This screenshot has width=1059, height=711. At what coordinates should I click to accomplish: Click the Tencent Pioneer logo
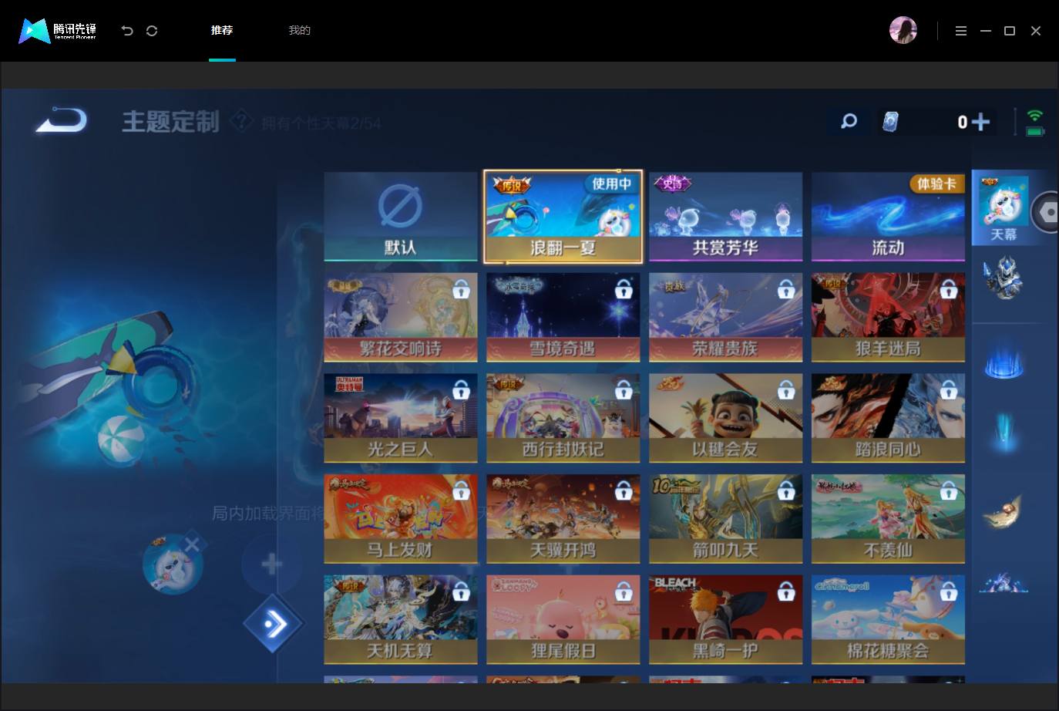point(58,31)
